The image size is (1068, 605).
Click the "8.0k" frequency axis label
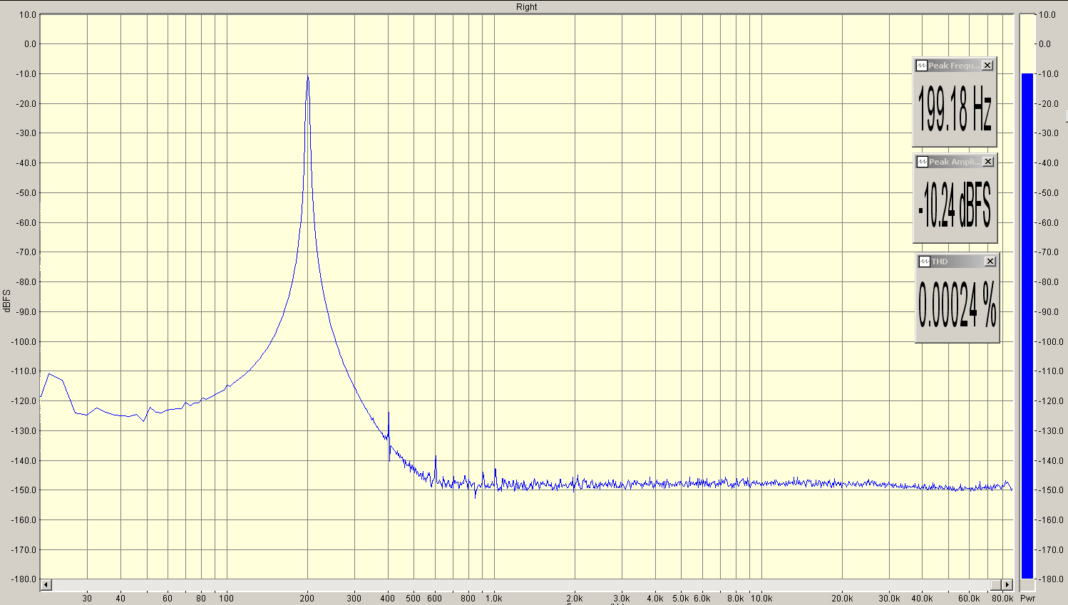click(736, 598)
